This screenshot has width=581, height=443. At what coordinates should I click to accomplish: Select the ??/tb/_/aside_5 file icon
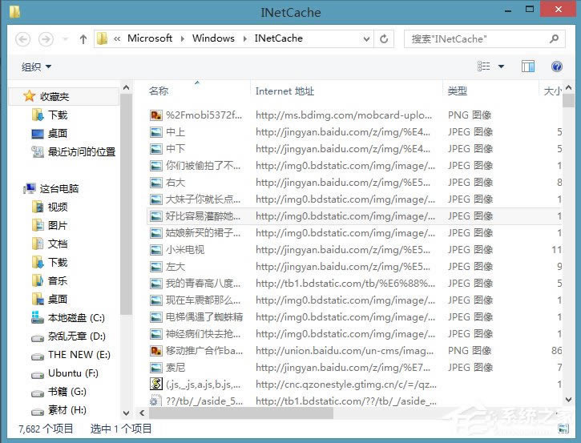(156, 401)
